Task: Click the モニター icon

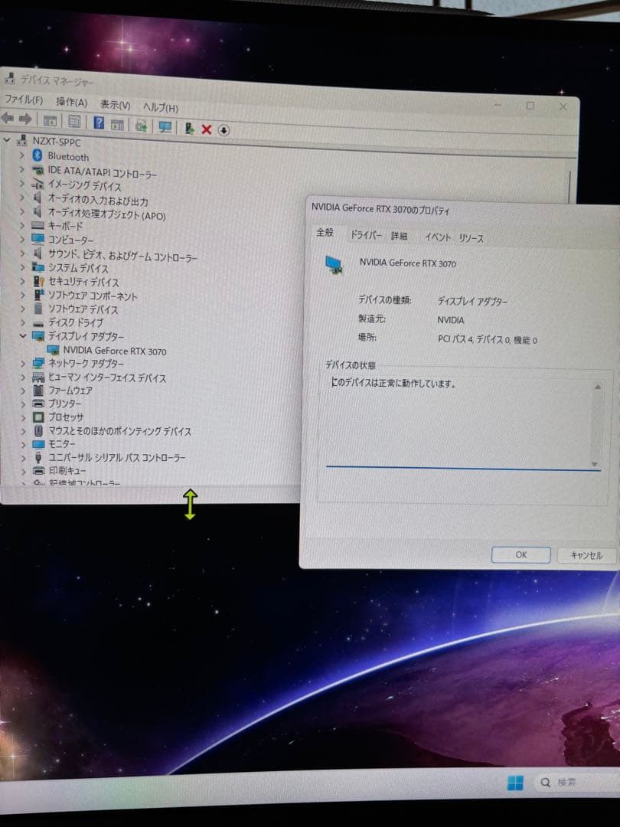Action: click(x=38, y=443)
